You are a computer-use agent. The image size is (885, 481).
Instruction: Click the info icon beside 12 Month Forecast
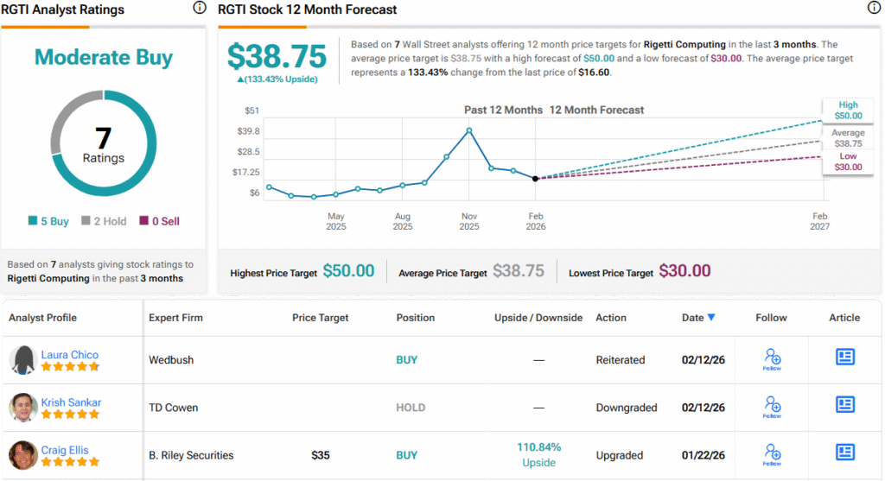874,9
